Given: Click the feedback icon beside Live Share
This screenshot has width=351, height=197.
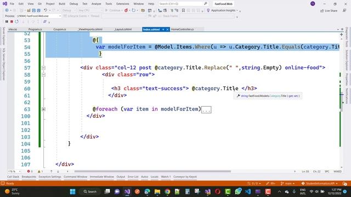Looking at the screenshot, I should tap(344, 11).
